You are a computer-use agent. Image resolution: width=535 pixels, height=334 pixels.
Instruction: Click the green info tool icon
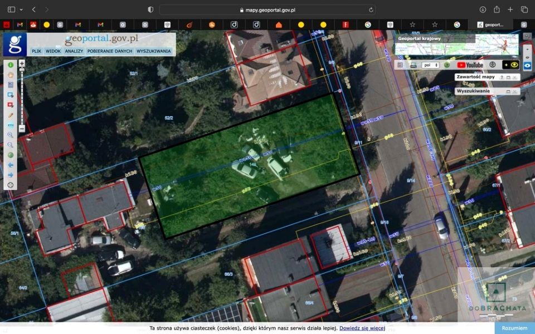point(11,65)
